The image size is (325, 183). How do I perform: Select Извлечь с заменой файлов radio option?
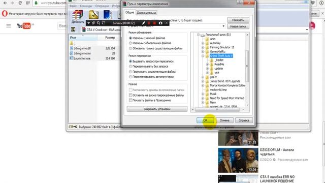(131, 38)
